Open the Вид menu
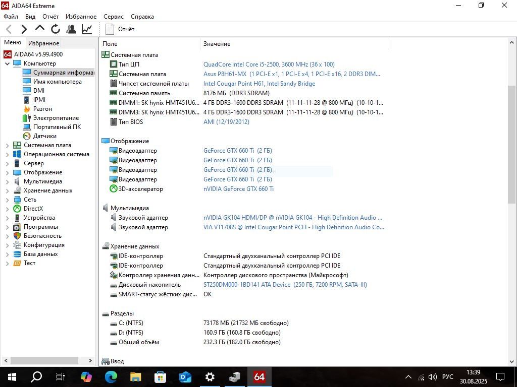This screenshot has height=387, width=517. point(30,17)
